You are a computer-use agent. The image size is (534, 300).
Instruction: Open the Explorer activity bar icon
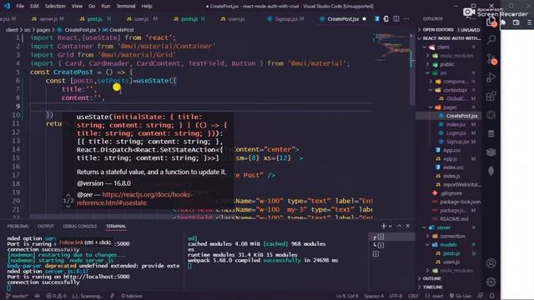click(491, 22)
